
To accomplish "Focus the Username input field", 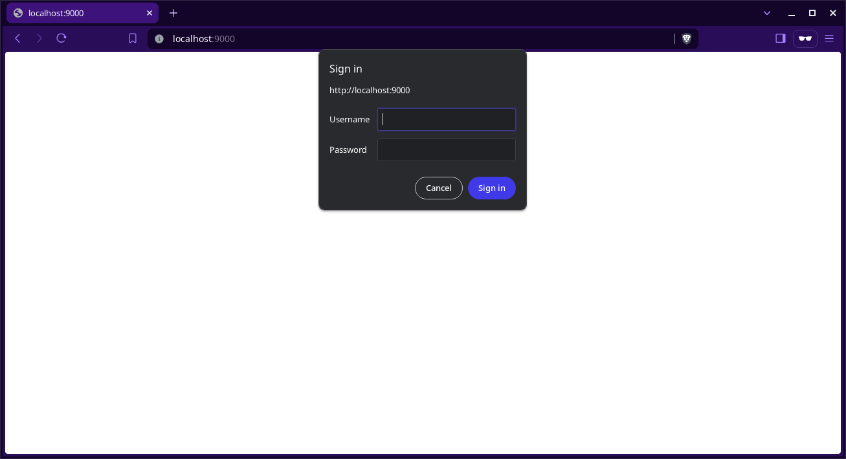I will pyautogui.click(x=447, y=119).
